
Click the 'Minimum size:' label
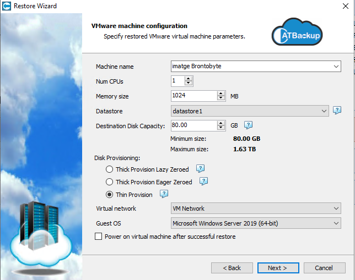pos(189,139)
